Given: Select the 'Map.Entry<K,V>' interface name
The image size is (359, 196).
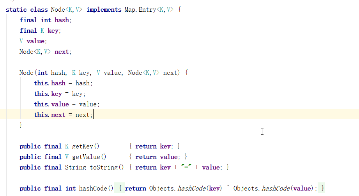Looking at the screenshot, I should click(149, 10).
